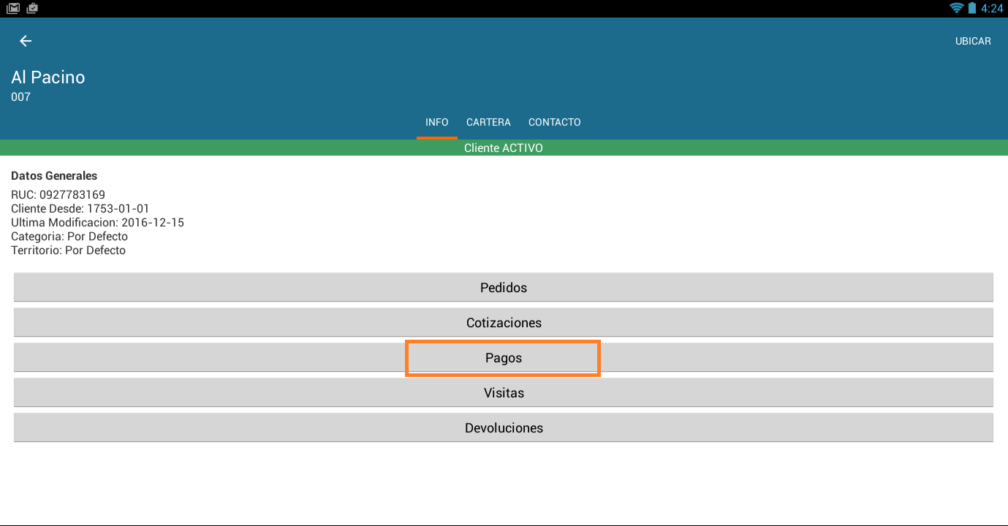Image resolution: width=1008 pixels, height=526 pixels.
Task: Go back using the arrow icon
Action: pos(26,41)
